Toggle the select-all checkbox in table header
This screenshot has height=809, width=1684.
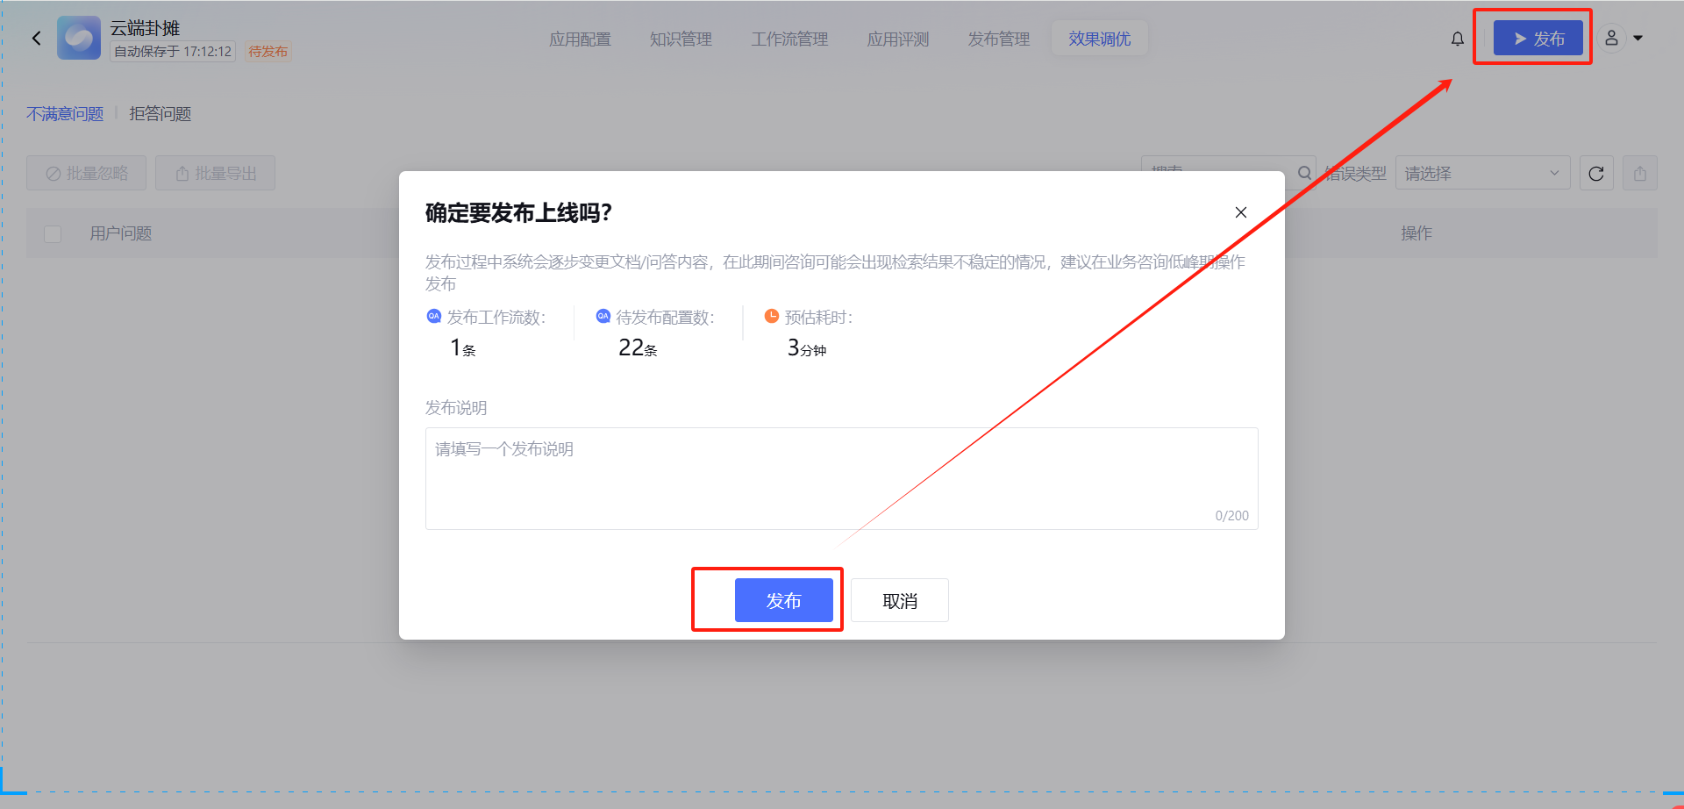coord(53,233)
